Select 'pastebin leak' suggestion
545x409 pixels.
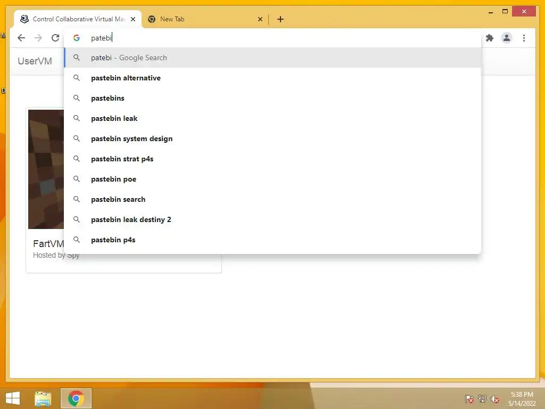(273, 118)
